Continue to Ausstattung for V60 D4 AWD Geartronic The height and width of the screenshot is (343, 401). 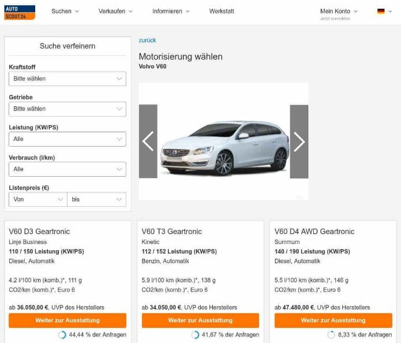coord(333,320)
